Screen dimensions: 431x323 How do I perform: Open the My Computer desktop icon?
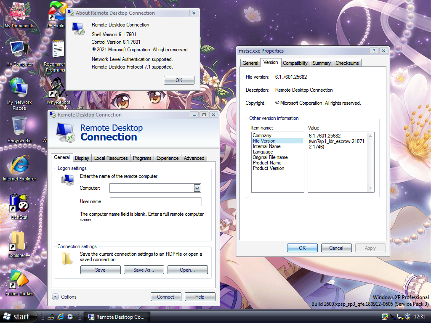tap(19, 53)
